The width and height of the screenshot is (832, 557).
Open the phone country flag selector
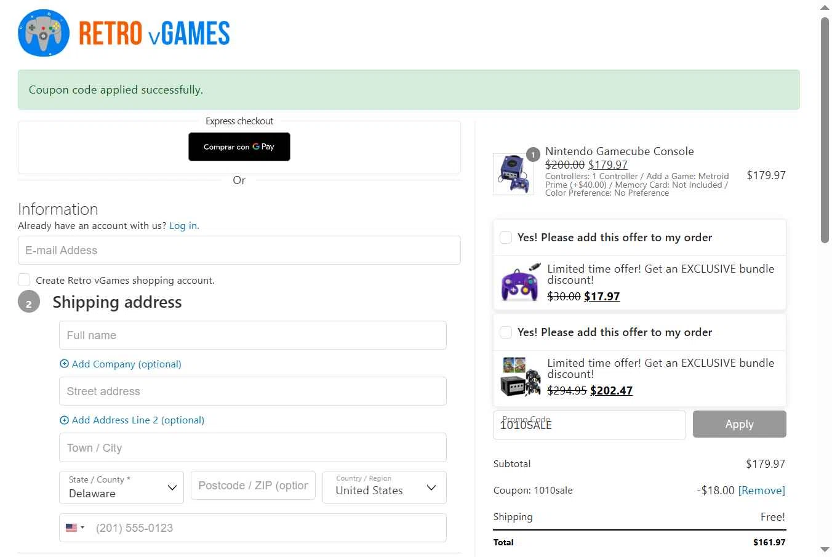(74, 528)
